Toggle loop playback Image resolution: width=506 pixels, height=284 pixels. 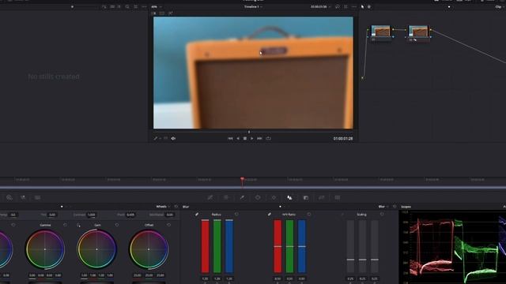point(268,139)
